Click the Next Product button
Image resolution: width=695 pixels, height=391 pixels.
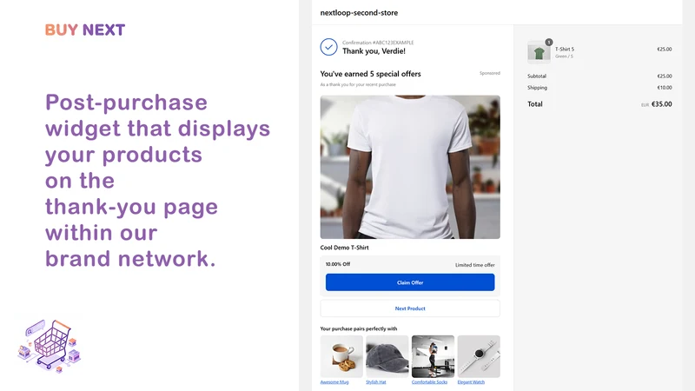pos(410,308)
